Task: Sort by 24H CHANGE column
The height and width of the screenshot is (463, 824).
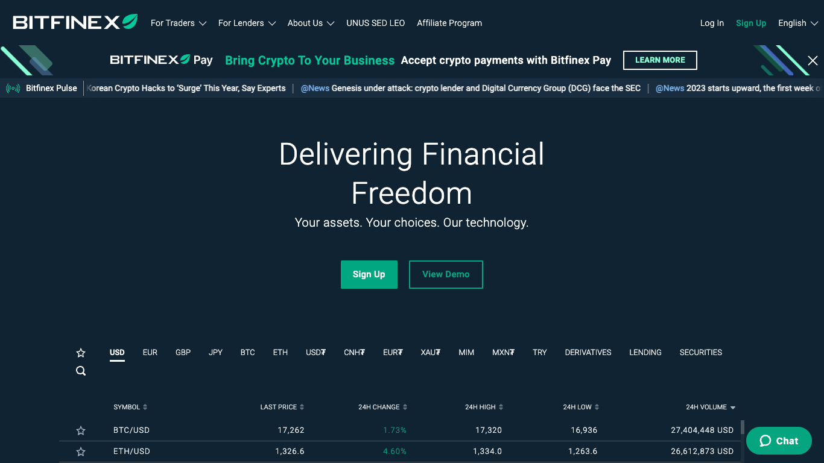Action: pos(382,407)
